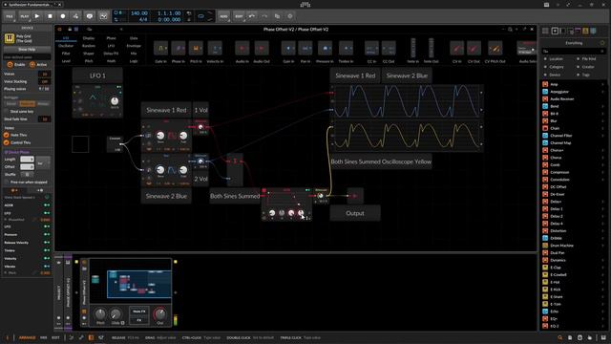This screenshot has width=611, height=344.
Task: Open the FILE menu
Action: pyautogui.click(x=10, y=16)
